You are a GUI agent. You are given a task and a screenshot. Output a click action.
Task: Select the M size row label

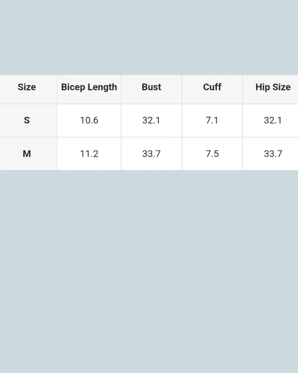[27, 154]
